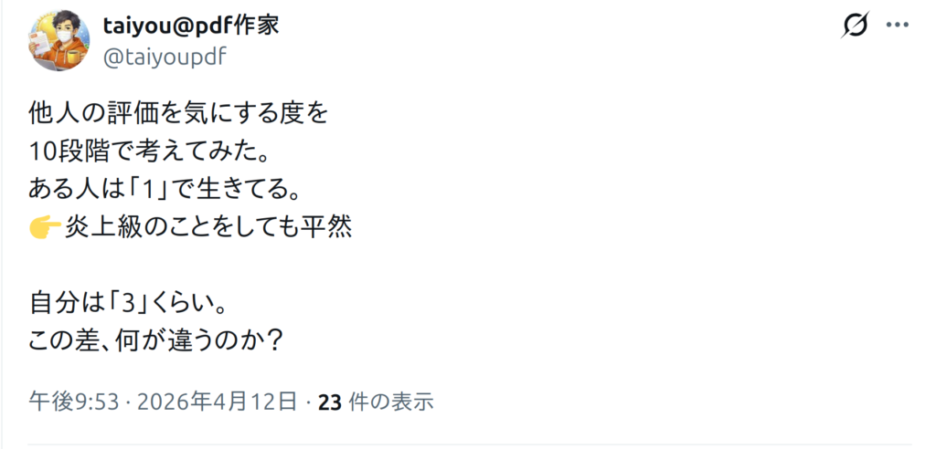Click the line 他人の評価を気にする度を
The height and width of the screenshot is (449, 936).
pos(178,115)
